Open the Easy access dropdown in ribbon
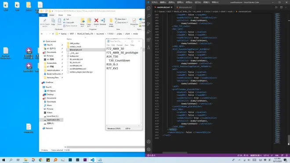The width and height of the screenshot is (290, 163). (x=121, y=22)
